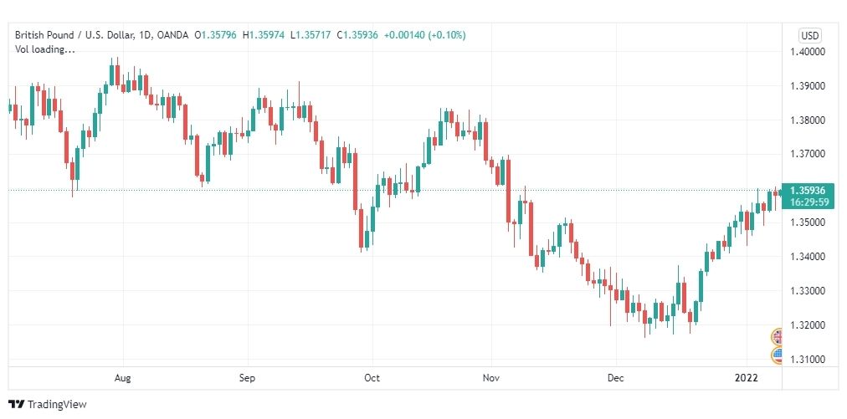Click the TradingView logo
This screenshot has height=419, width=847.
tap(48, 404)
